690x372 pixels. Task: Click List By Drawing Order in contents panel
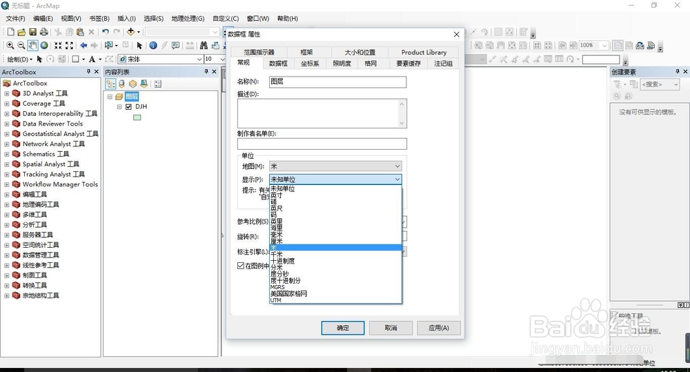click(110, 84)
